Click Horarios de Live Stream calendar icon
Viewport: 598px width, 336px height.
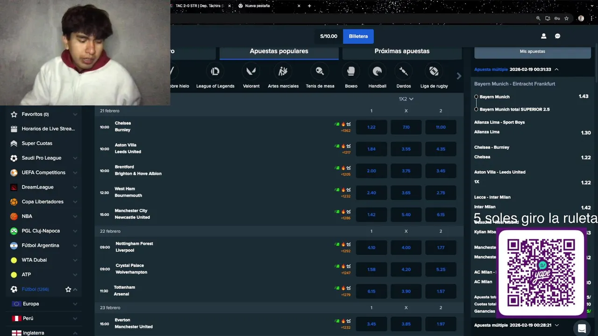coord(14,129)
